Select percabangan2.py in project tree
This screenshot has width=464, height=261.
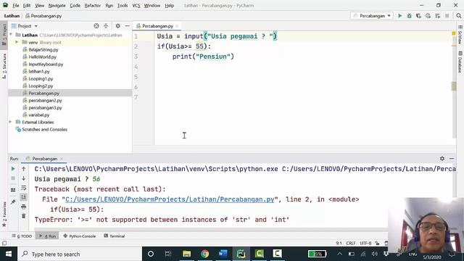pos(45,101)
